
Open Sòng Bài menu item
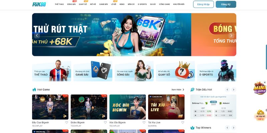click(x=71, y=4)
